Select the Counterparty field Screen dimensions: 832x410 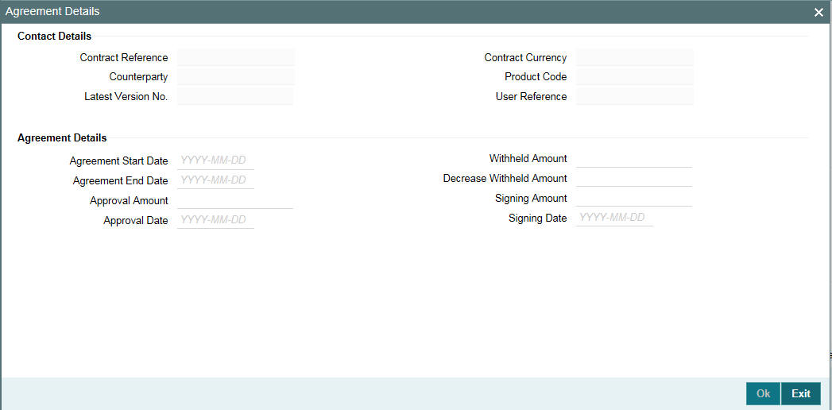(x=235, y=77)
